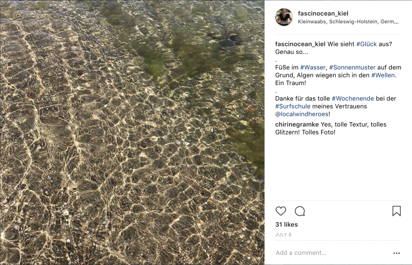Screen dimensions: 412x265
Task: Open the #Wellen hashtag
Action: [x=383, y=75]
